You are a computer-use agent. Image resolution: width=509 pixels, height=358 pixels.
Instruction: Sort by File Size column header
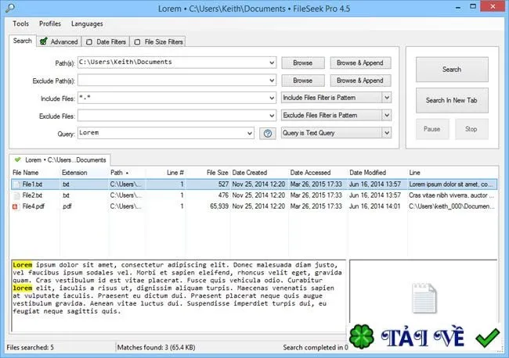(x=208, y=173)
